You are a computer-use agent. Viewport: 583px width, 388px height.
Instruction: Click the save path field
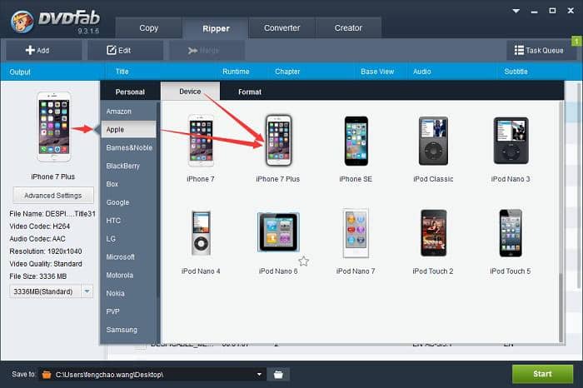click(152, 374)
